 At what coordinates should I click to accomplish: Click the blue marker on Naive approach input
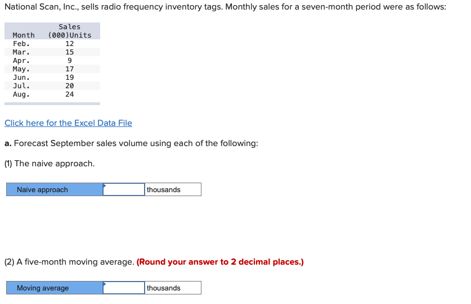105,185
